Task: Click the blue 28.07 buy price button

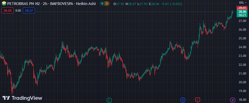Action: 29,10
